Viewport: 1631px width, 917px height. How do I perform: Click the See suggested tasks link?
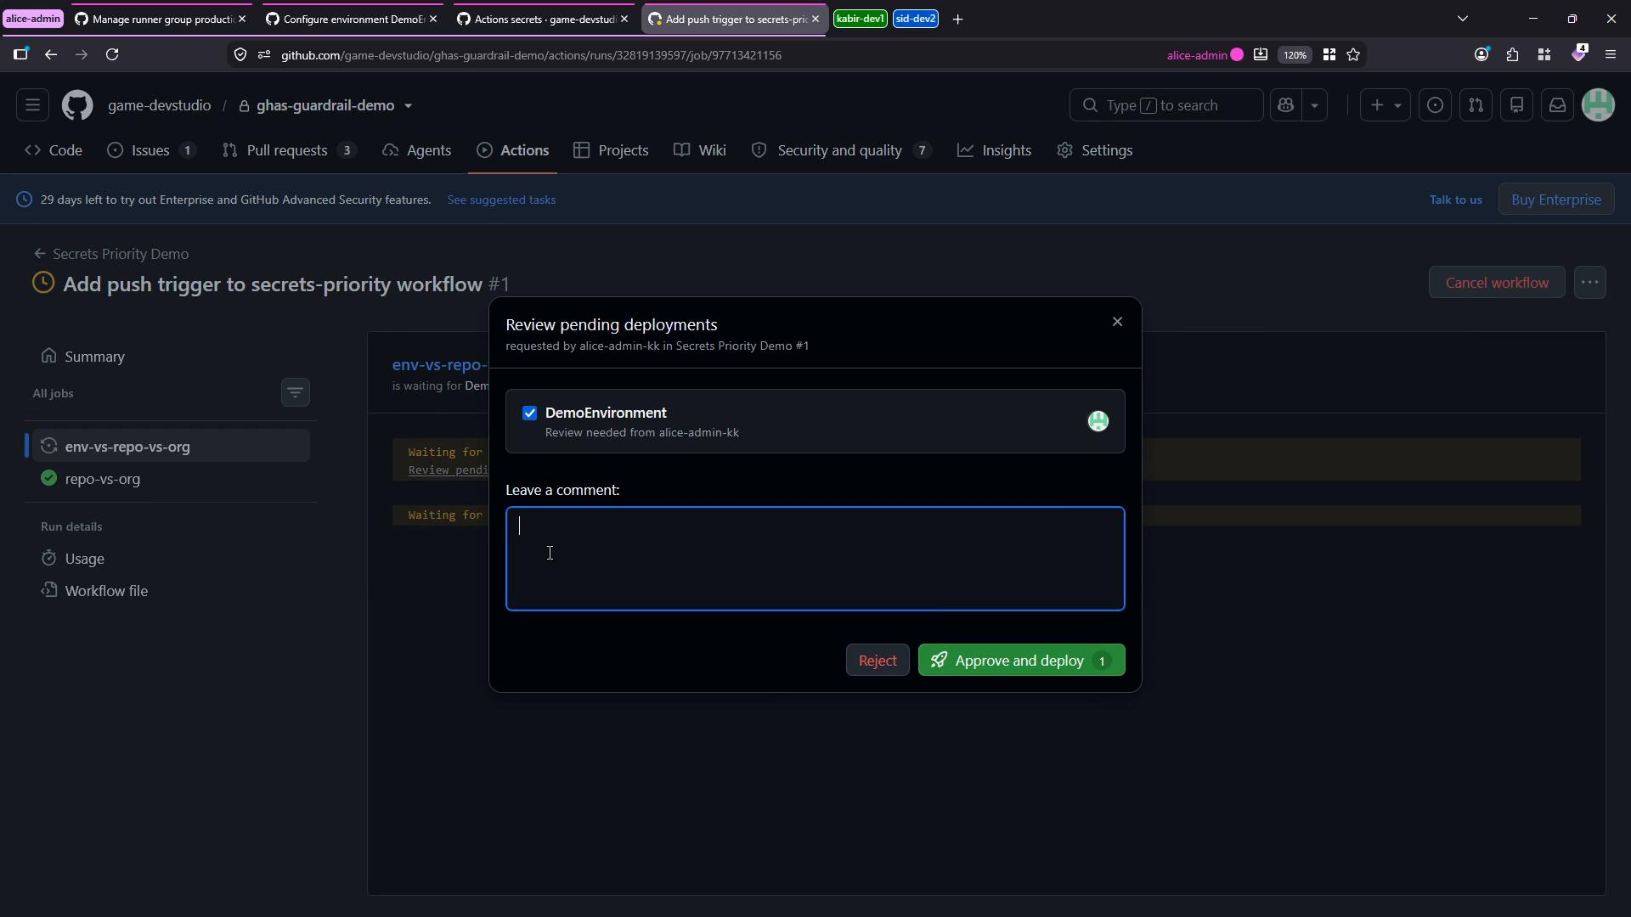501,200
